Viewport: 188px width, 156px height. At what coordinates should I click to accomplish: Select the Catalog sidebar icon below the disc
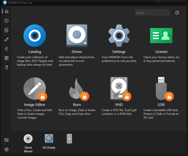click(x=6, y=30)
